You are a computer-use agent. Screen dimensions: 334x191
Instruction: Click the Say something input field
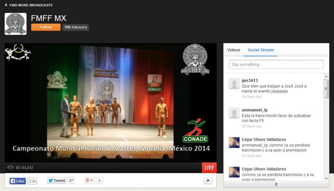pos(276,64)
